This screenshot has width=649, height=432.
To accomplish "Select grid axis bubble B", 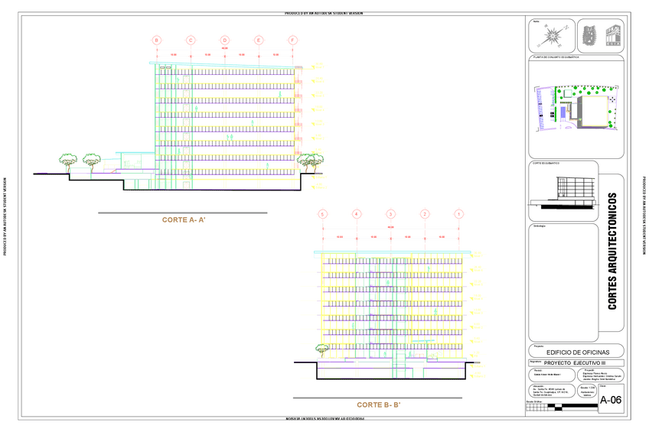I will point(157,40).
